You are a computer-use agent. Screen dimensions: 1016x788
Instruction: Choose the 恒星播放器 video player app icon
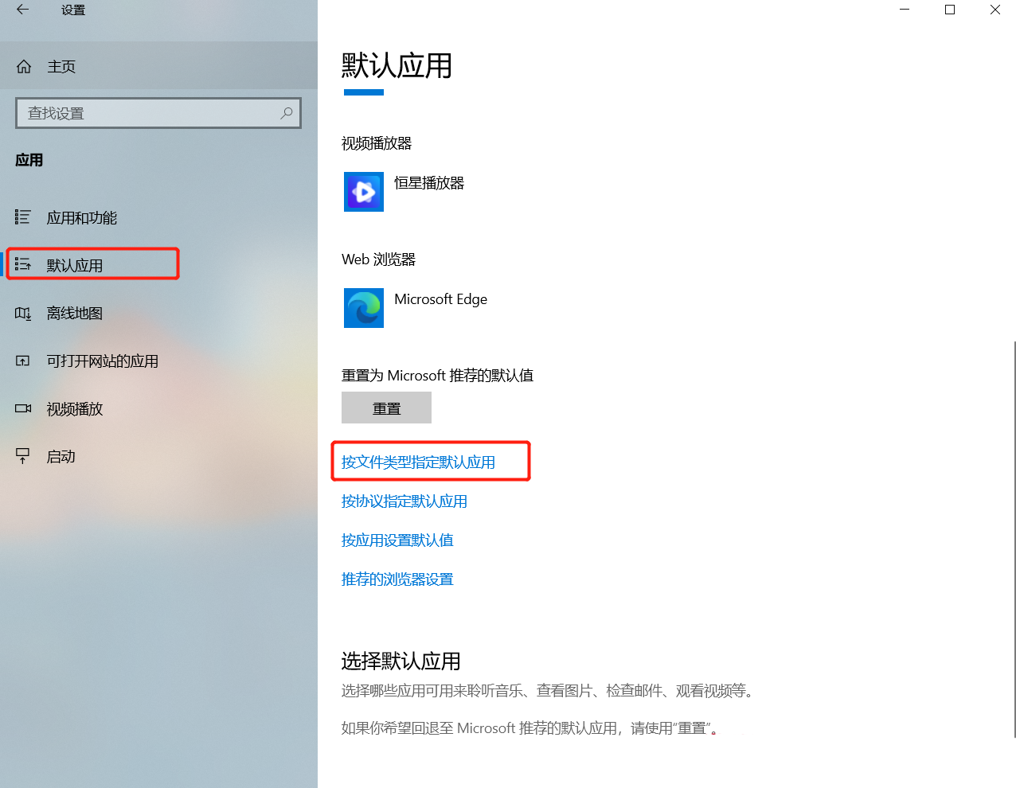(364, 192)
